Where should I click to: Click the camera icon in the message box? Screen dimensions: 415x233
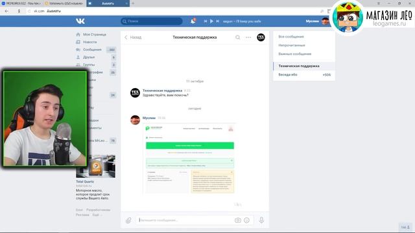(x=238, y=220)
